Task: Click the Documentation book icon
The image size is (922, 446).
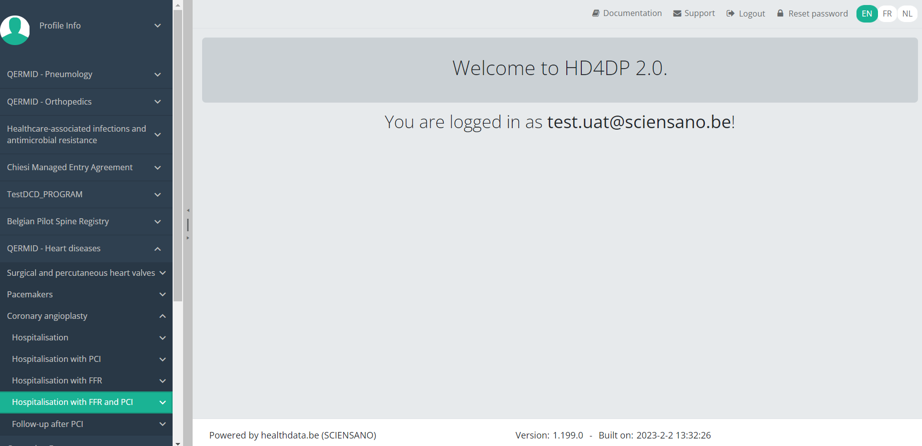Action: tap(596, 14)
